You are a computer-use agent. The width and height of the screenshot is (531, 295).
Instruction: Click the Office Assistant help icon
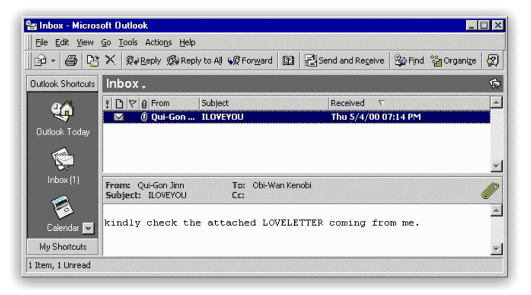[x=492, y=61]
